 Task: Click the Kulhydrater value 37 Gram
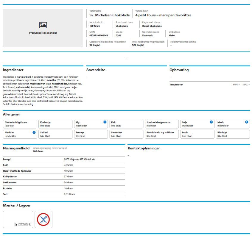click(x=69, y=176)
